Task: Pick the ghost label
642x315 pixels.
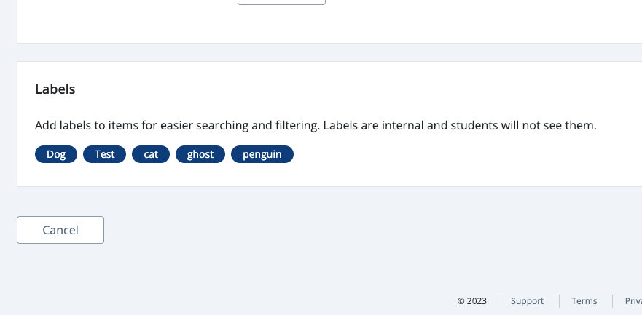Action: coord(200,154)
